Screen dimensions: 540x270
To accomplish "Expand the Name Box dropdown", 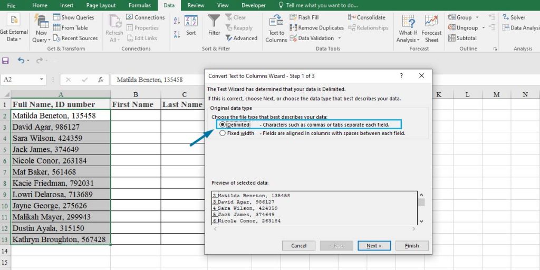I will pyautogui.click(x=42, y=79).
